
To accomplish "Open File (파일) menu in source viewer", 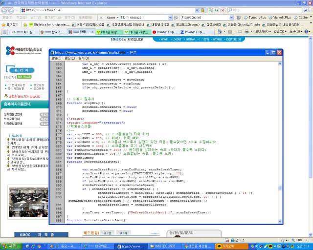I will coord(56,58).
